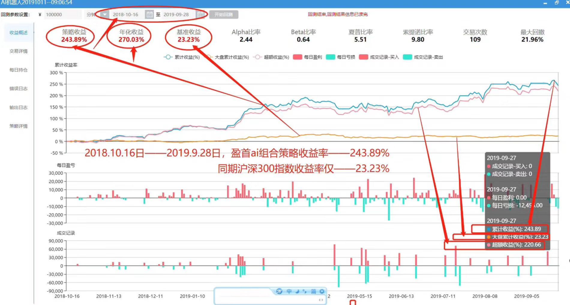This screenshot has width=570, height=305.
Task: Click the initial capital 100000 field
Action: coord(62,15)
